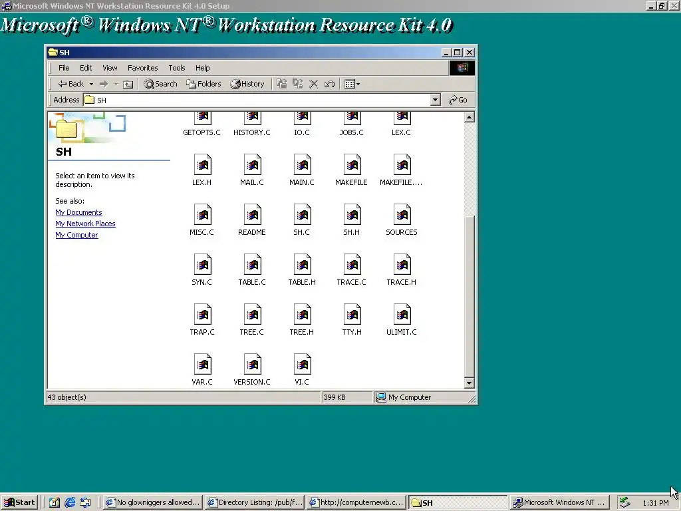Image resolution: width=681 pixels, height=511 pixels.
Task: Click the scrollbar down arrow
Action: [469, 383]
